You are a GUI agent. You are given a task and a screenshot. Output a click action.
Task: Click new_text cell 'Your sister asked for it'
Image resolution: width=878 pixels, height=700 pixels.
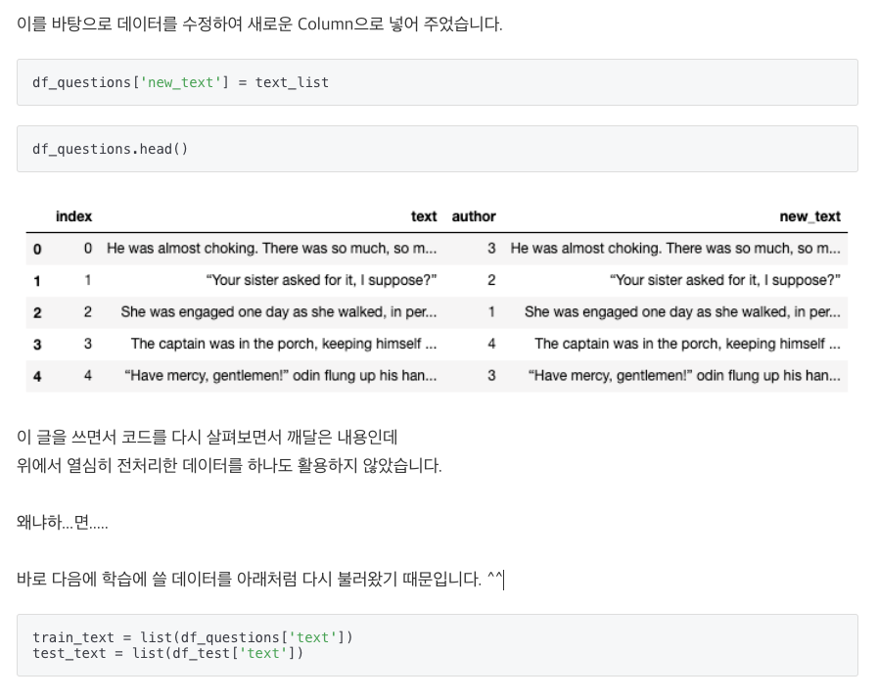(x=725, y=280)
